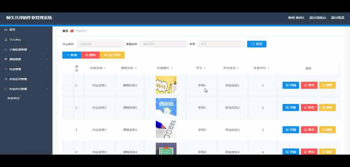350x167 pixels.
Task: Sort by the 学生姓名 column sort icon
Action: [x=238, y=68]
